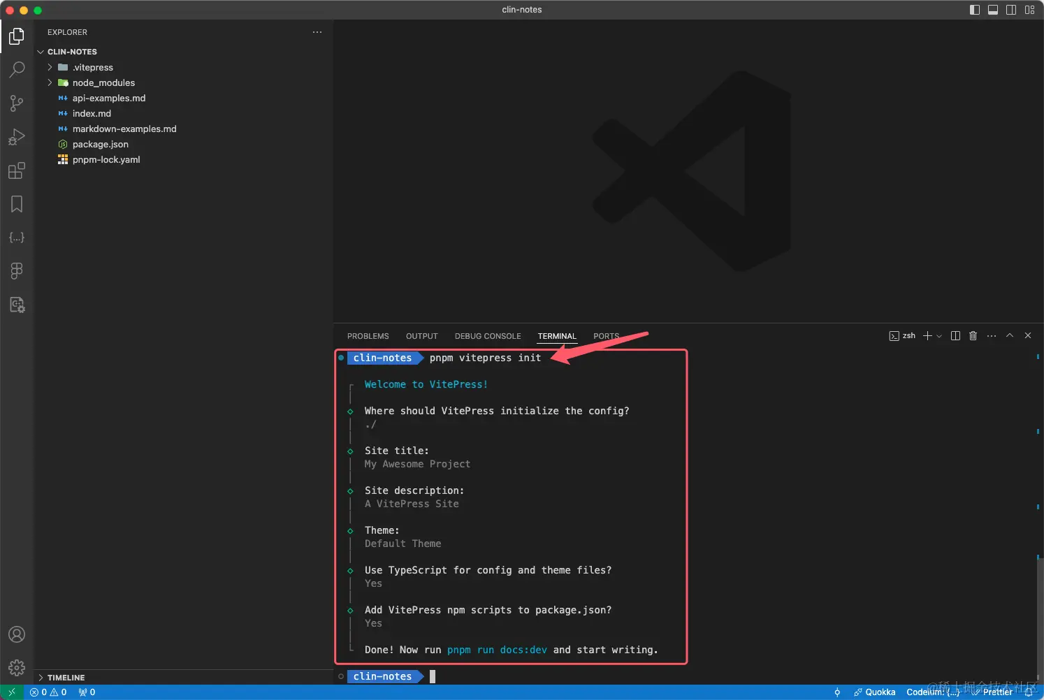Viewport: 1044px width, 700px height.
Task: Click the Prettier status bar item
Action: tap(992, 692)
